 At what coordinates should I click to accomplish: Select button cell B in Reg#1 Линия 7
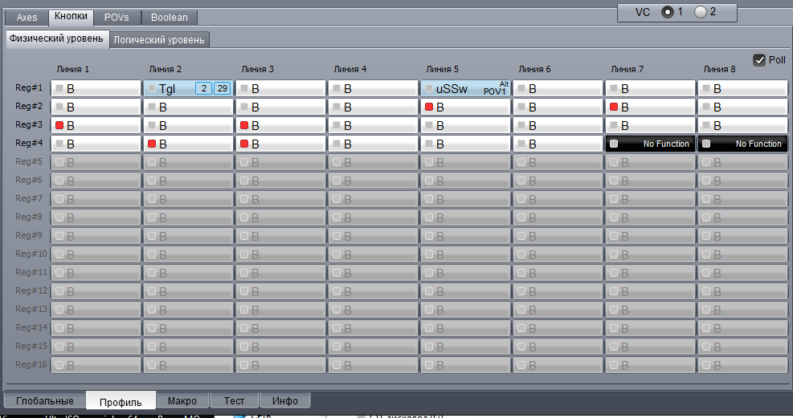click(x=649, y=88)
